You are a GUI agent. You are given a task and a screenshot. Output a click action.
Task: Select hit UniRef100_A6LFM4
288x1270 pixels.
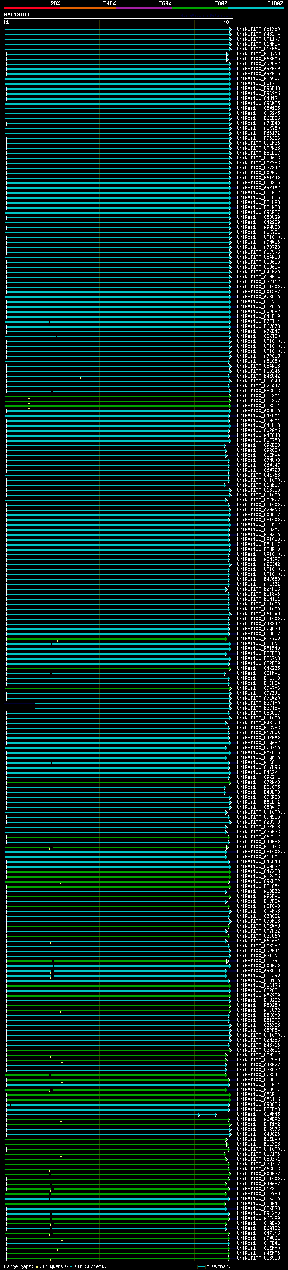tap(258, 857)
